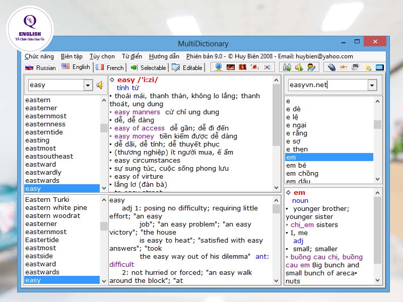Click up arrow of Vietnamese word list scrollbar
Screen dimensions: 403x302
point(377,102)
